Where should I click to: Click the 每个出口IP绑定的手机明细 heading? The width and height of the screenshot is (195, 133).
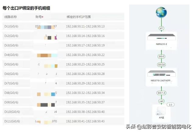27,8
